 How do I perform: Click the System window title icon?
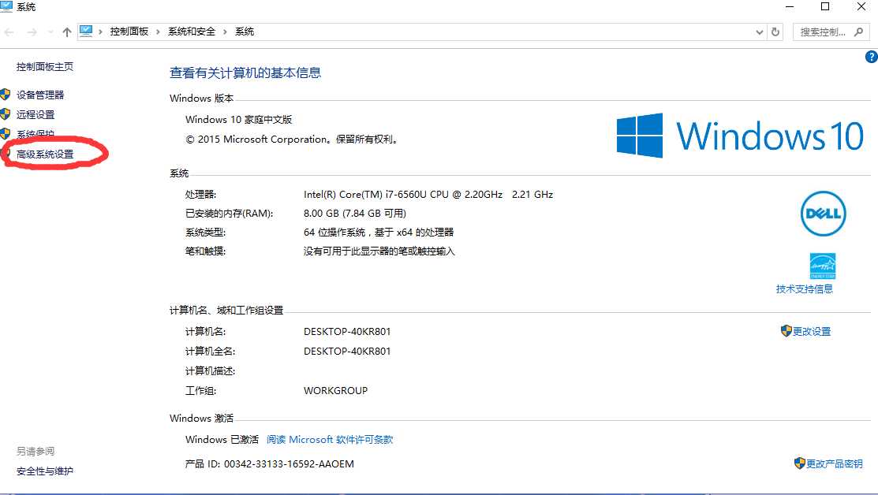pyautogui.click(x=7, y=7)
